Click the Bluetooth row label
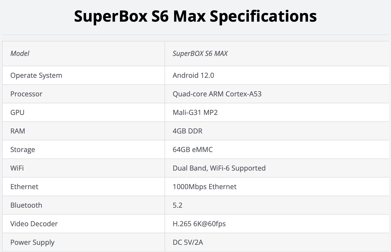Screen dimensions: 391x252 (26, 205)
